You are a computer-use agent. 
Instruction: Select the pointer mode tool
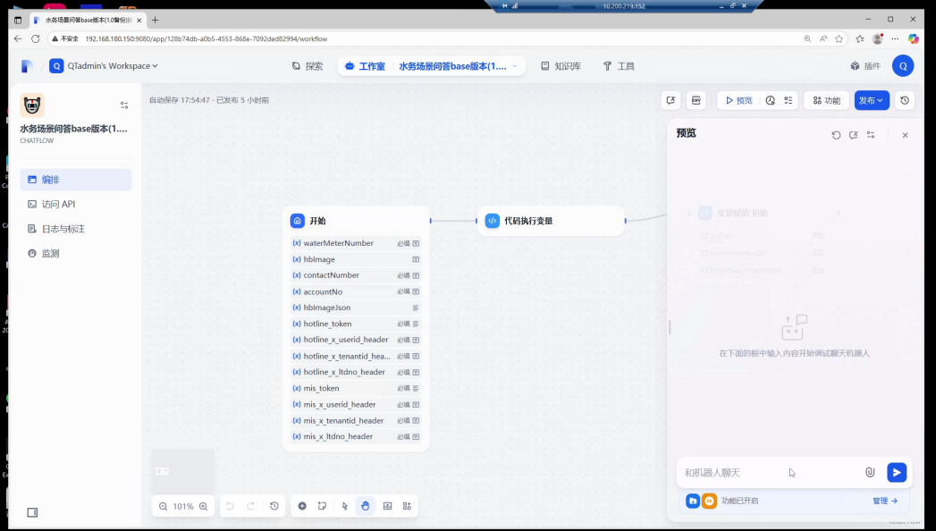(345, 506)
